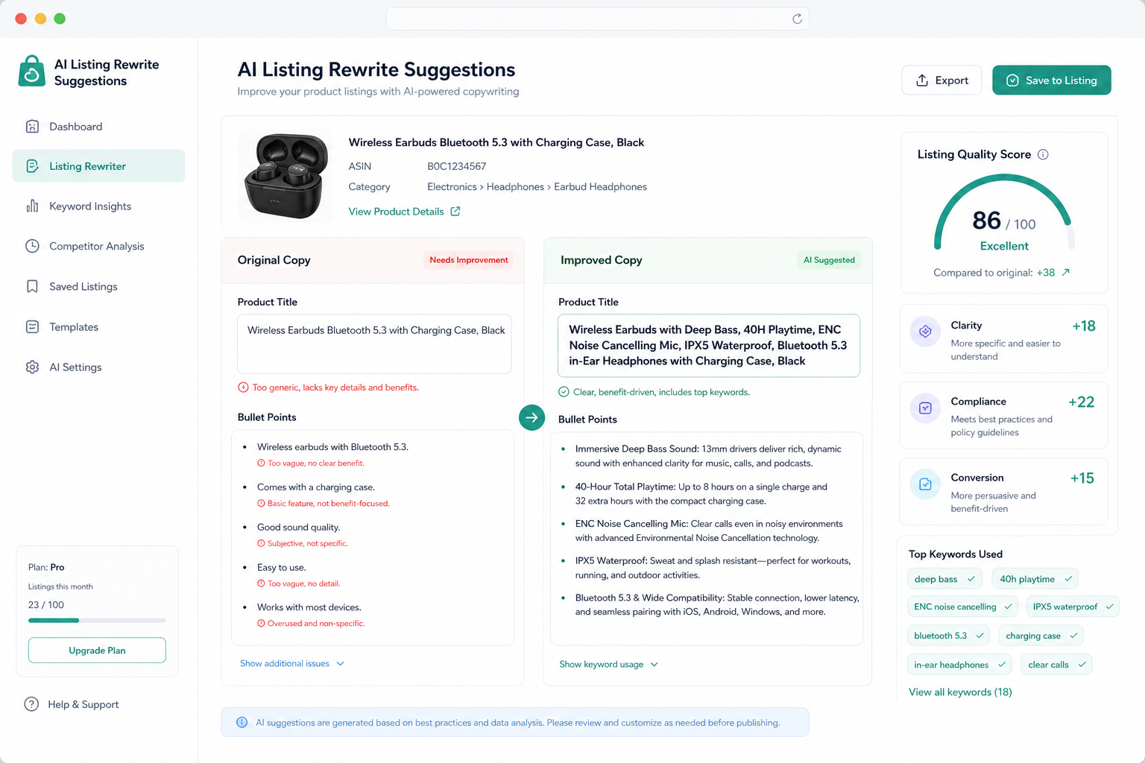Open the Keyword Insights chart icon
This screenshot has height=763, width=1145.
pos(32,206)
